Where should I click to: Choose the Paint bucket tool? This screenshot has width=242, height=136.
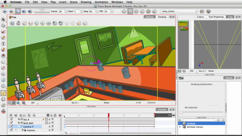(x=3, y=56)
